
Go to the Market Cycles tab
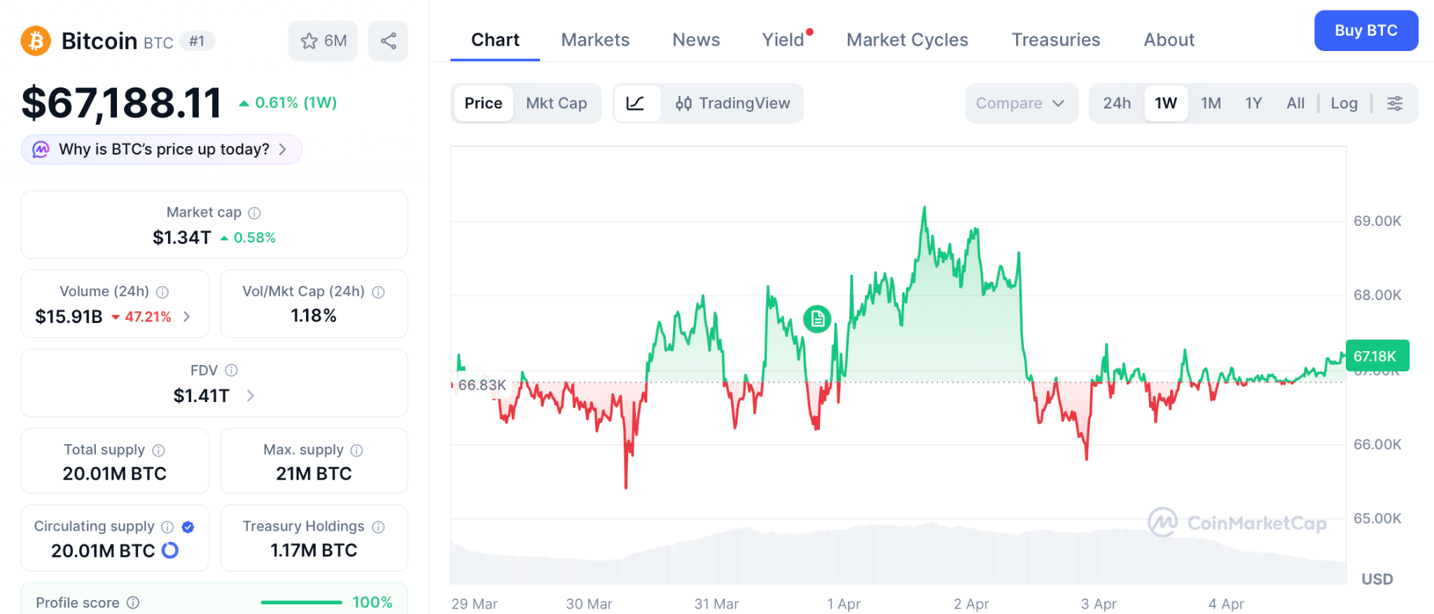907,40
